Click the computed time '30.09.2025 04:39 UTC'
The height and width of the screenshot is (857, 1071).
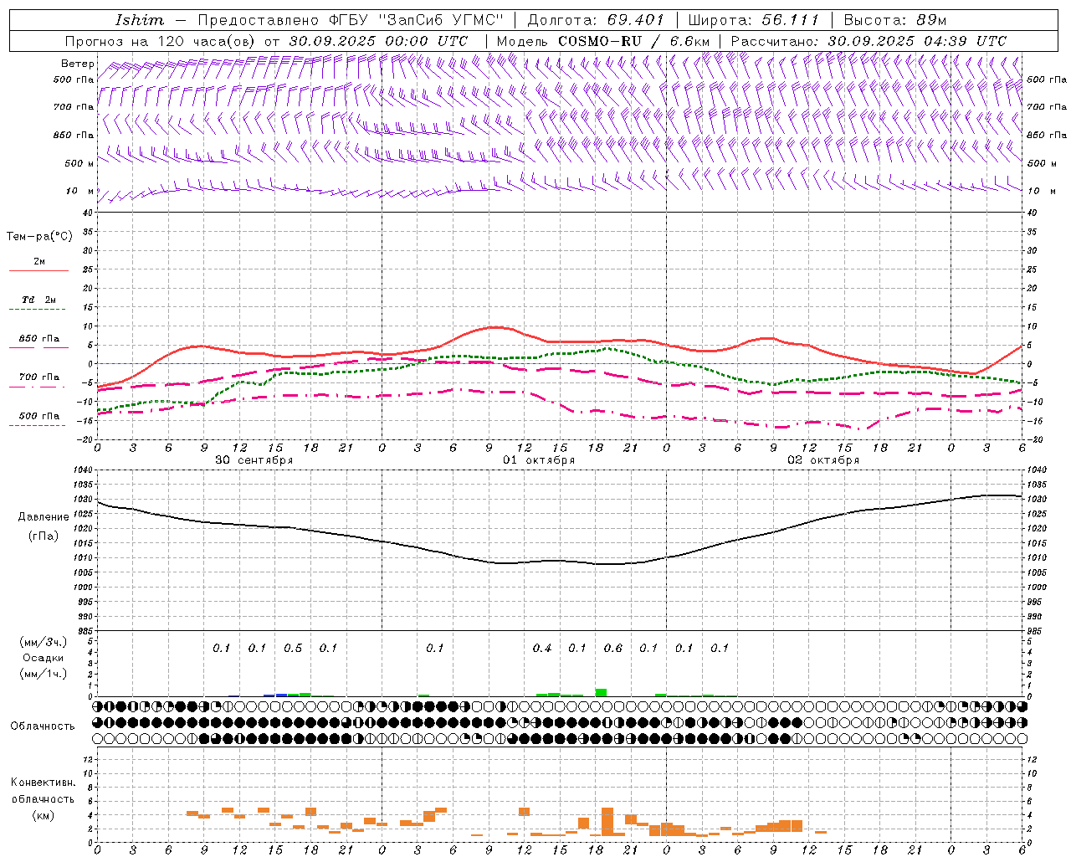tap(917, 41)
